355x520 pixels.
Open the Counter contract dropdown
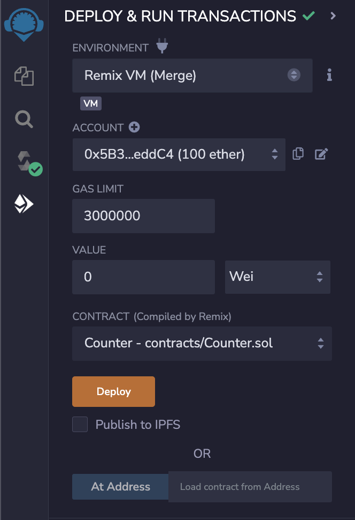coord(202,343)
